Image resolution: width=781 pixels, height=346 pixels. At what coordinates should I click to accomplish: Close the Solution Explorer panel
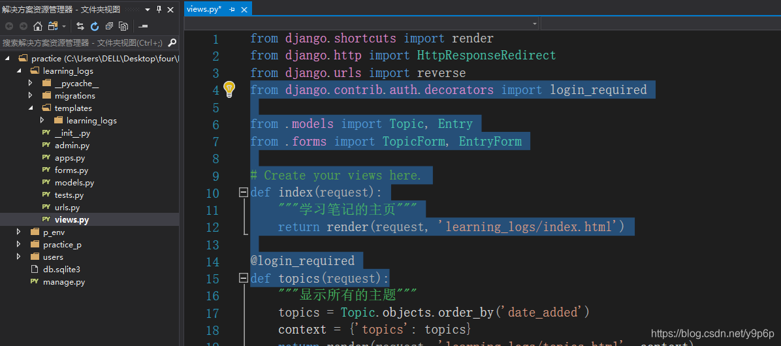click(x=171, y=9)
